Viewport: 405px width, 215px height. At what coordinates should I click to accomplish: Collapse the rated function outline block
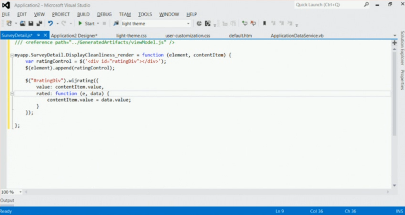point(12,94)
